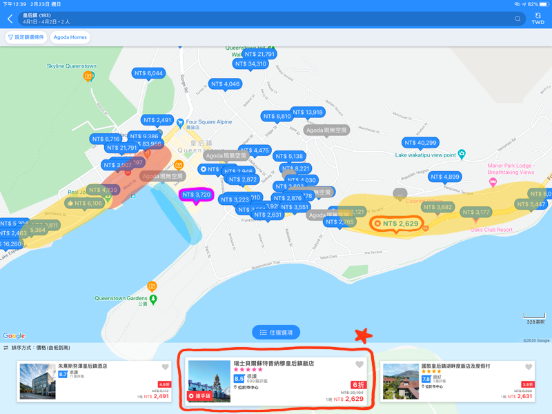Favorite the 朱熹斯努澤 hotel with heart
Screen dimensions: 552x414
(x=165, y=368)
